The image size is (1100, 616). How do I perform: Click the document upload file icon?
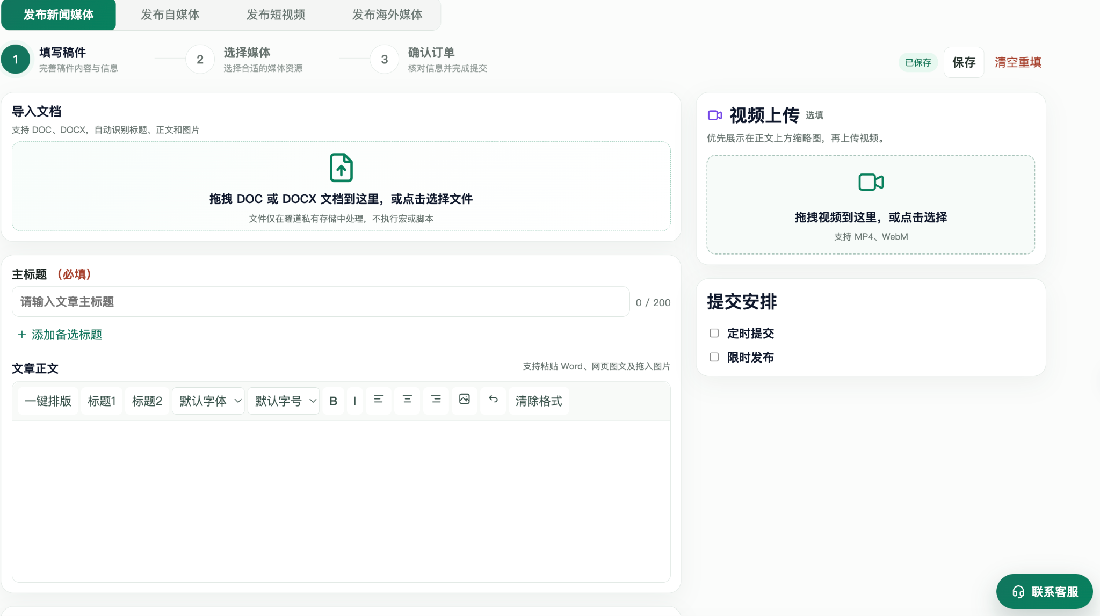(341, 168)
